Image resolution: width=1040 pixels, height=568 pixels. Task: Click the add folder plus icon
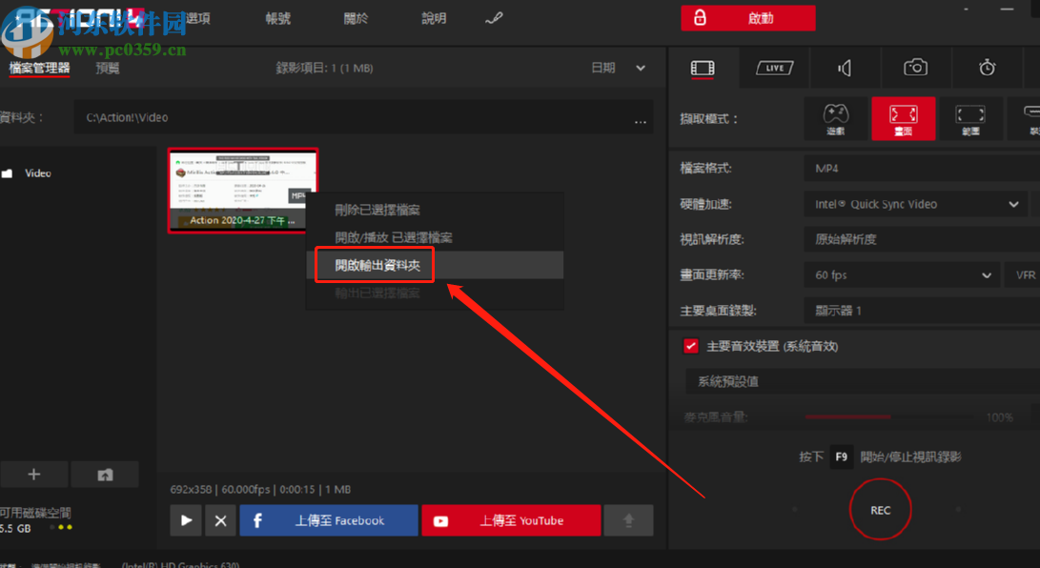34,474
